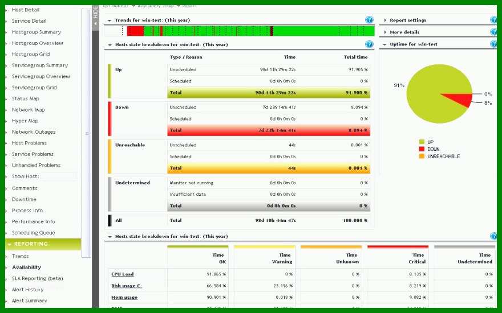Open Servicegroup Grid
The width and height of the screenshot is (502, 313).
pyautogui.click(x=34, y=88)
